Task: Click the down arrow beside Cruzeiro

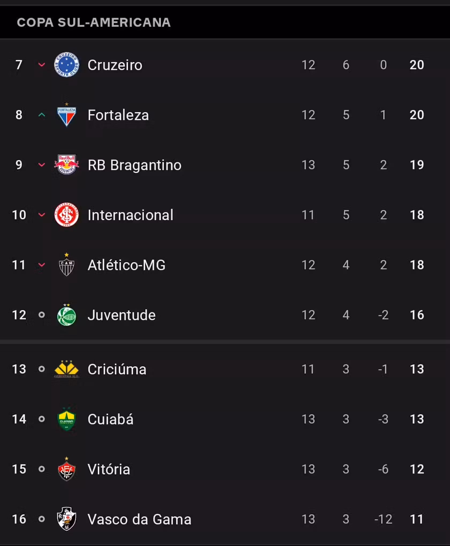Action: click(42, 65)
